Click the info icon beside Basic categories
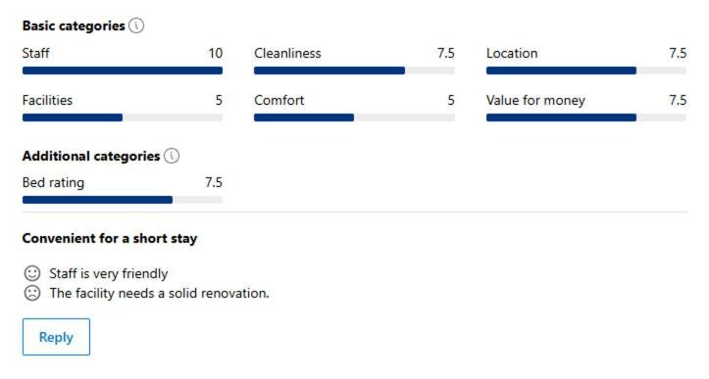 (136, 25)
